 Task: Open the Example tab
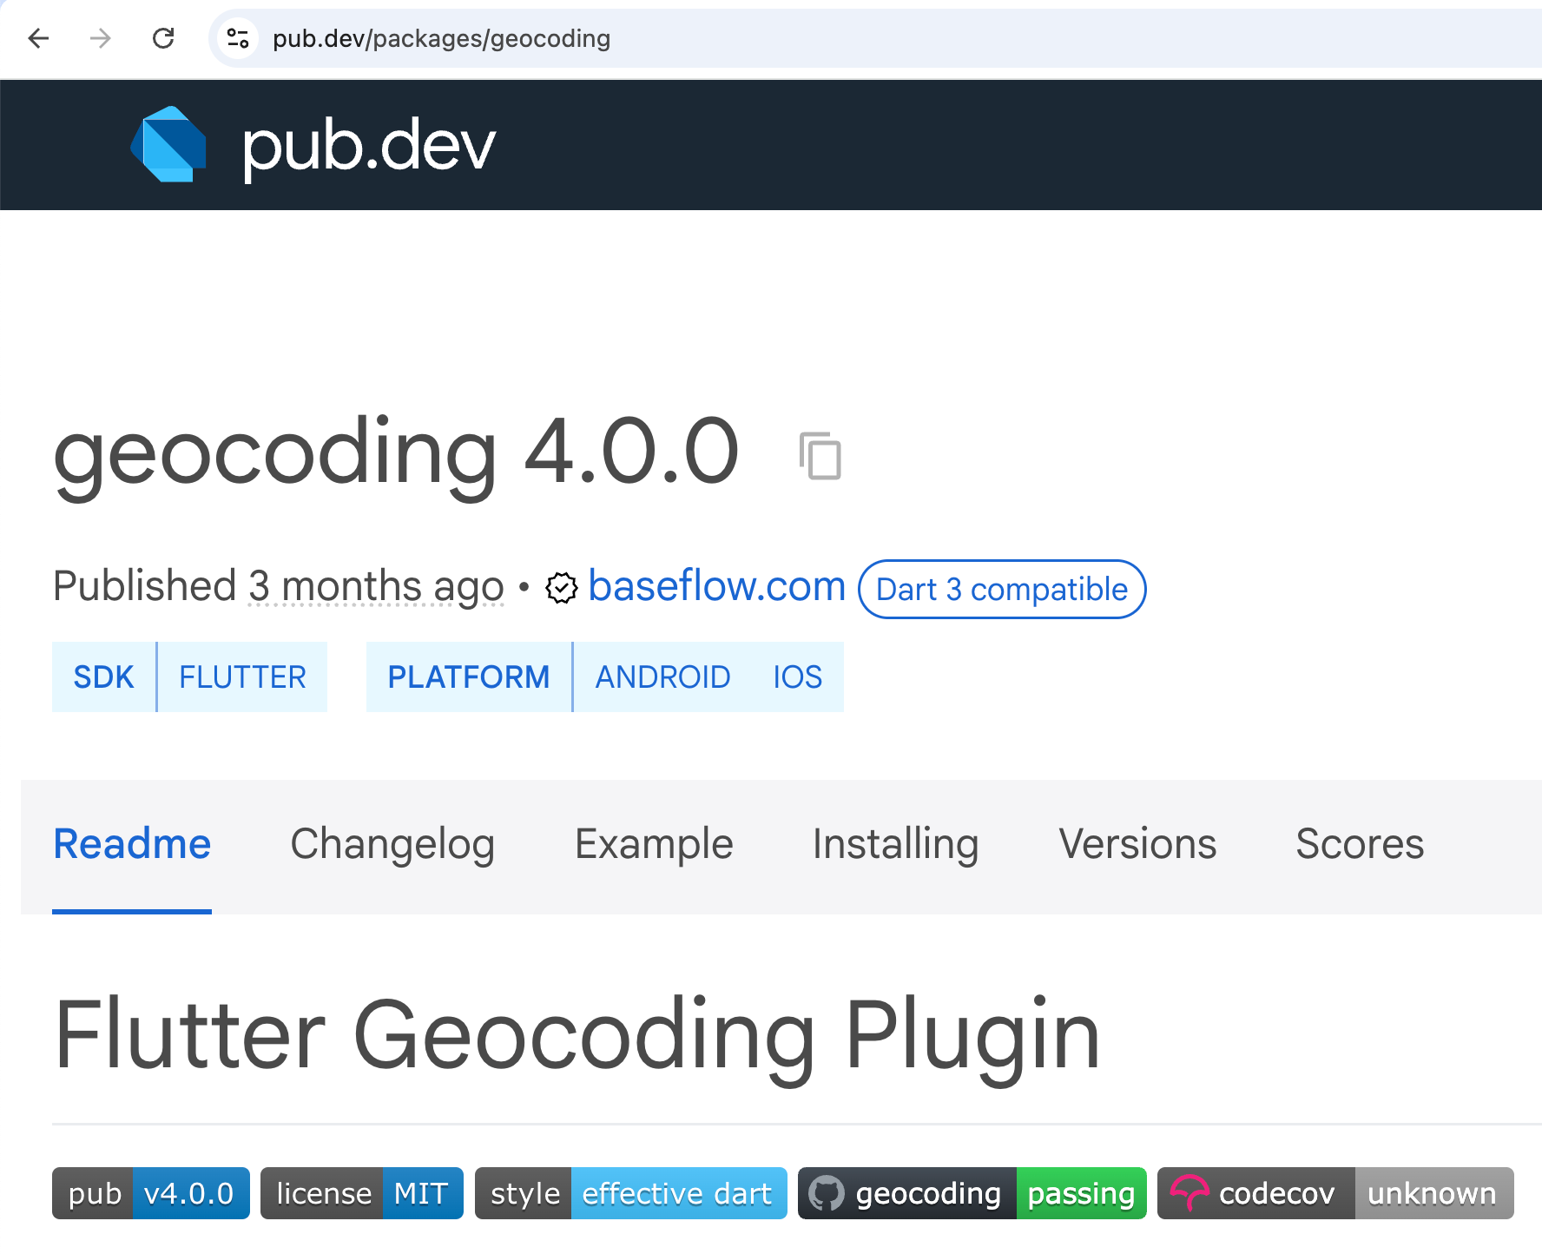pos(654,845)
